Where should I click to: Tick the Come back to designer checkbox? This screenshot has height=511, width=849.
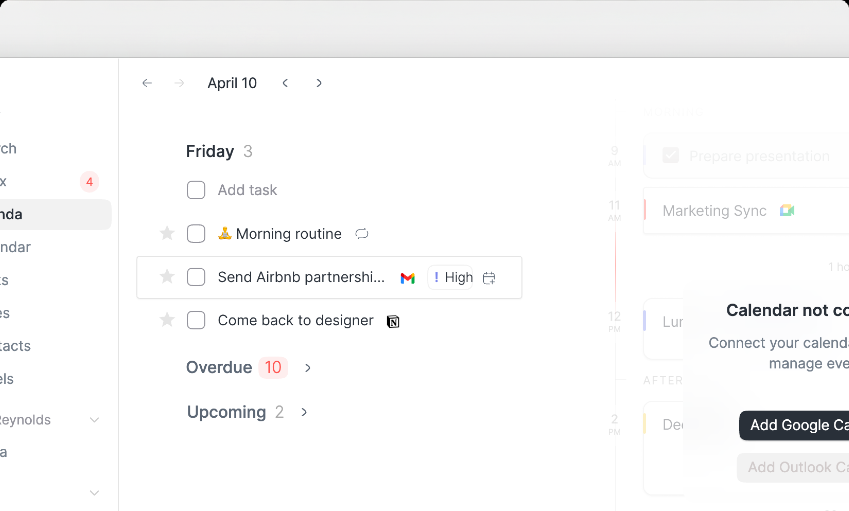pos(196,320)
